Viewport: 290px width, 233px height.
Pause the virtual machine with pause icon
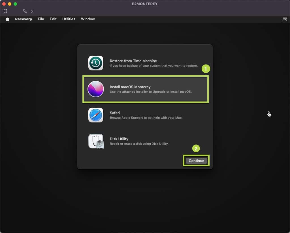pyautogui.click(x=5, y=11)
